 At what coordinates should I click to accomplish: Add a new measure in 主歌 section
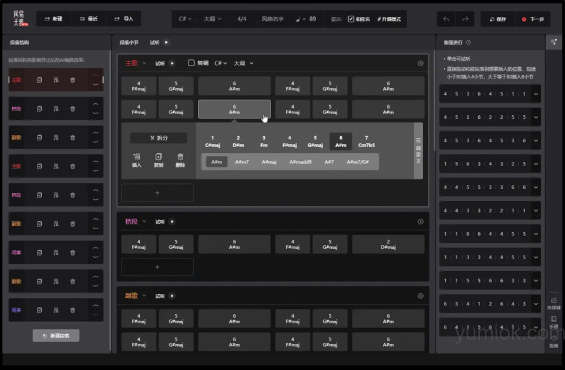158,193
